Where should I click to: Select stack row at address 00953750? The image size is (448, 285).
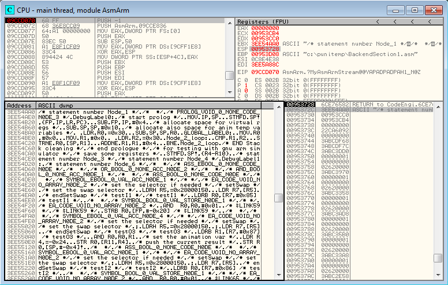(360, 157)
